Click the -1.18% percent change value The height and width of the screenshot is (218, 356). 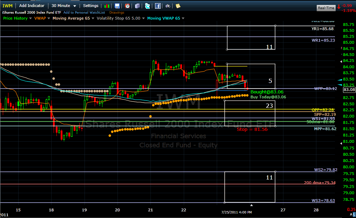(x=349, y=10)
